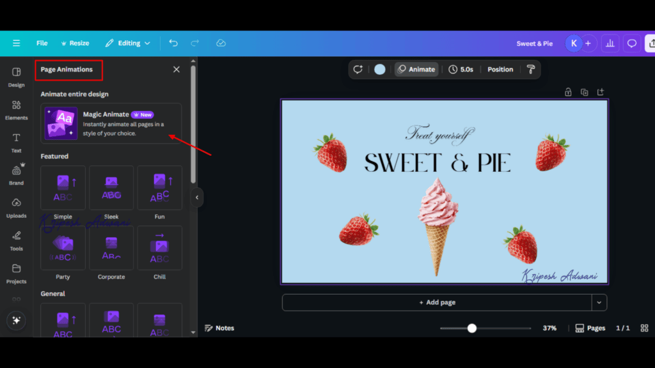Open comments bubble icon
The image size is (655, 368).
[x=632, y=43]
